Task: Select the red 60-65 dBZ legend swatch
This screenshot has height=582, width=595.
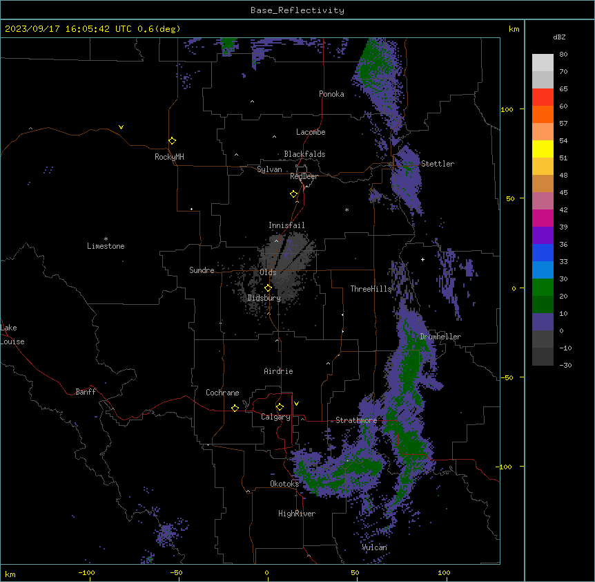Action: point(543,97)
